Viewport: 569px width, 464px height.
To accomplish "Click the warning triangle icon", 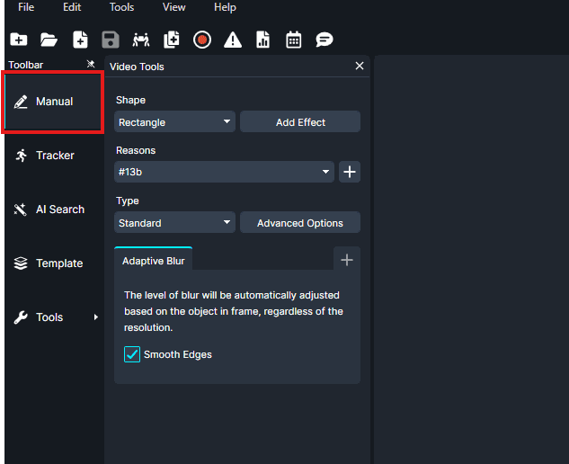I will (233, 40).
